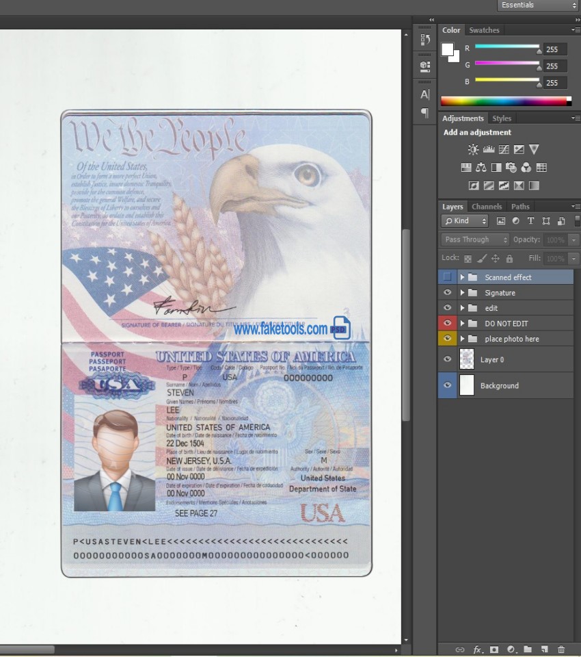This screenshot has height=657, width=581.
Task: Add a Channel Mixer adjustment
Action: click(x=526, y=168)
